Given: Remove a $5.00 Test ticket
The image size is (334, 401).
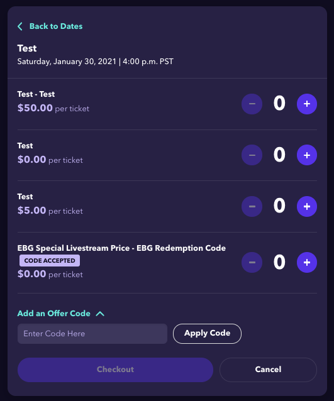Looking at the screenshot, I should 252,206.
